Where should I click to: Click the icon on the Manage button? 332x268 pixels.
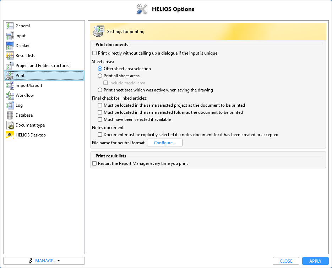pyautogui.click(x=31, y=261)
